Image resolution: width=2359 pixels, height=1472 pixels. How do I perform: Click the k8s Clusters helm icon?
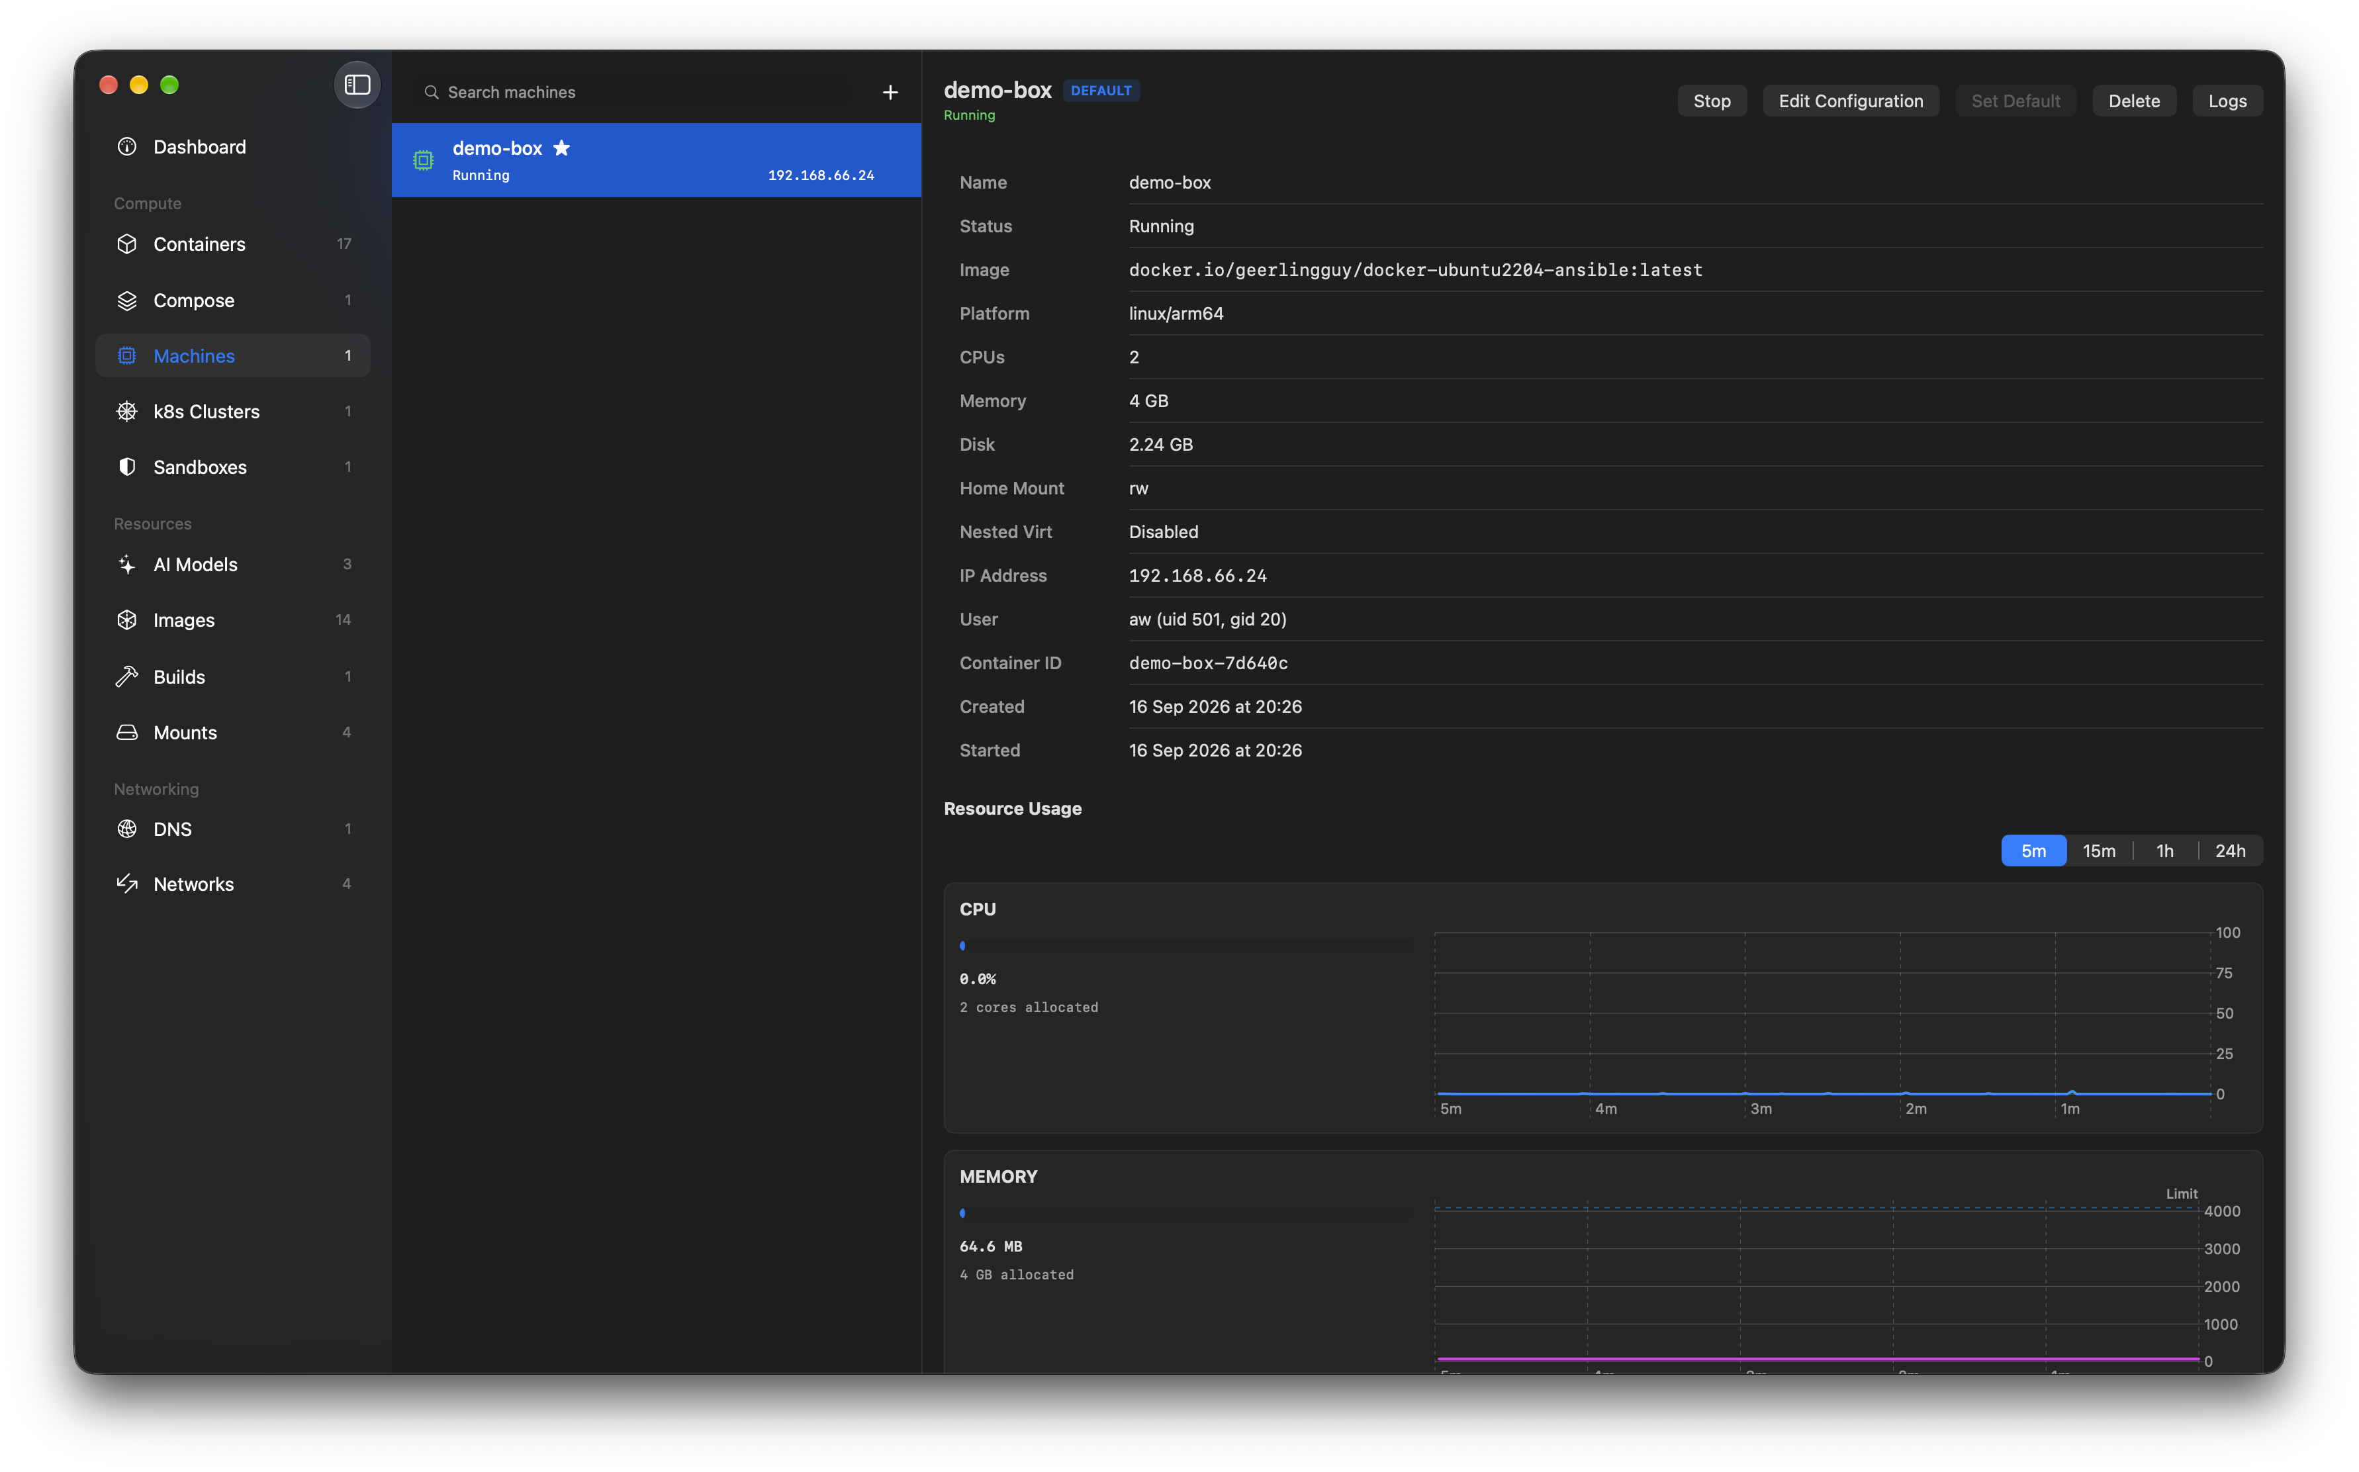click(126, 412)
